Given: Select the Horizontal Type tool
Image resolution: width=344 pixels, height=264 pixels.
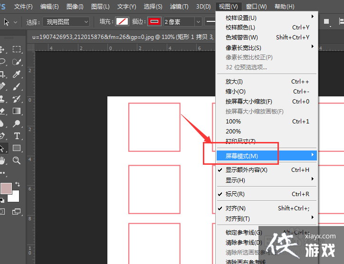Looking at the screenshot, I should click(x=17, y=136).
